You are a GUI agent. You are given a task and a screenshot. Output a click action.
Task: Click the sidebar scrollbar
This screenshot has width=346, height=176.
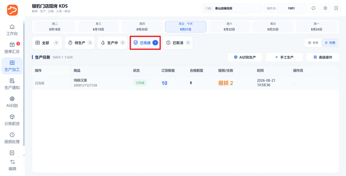24,84
